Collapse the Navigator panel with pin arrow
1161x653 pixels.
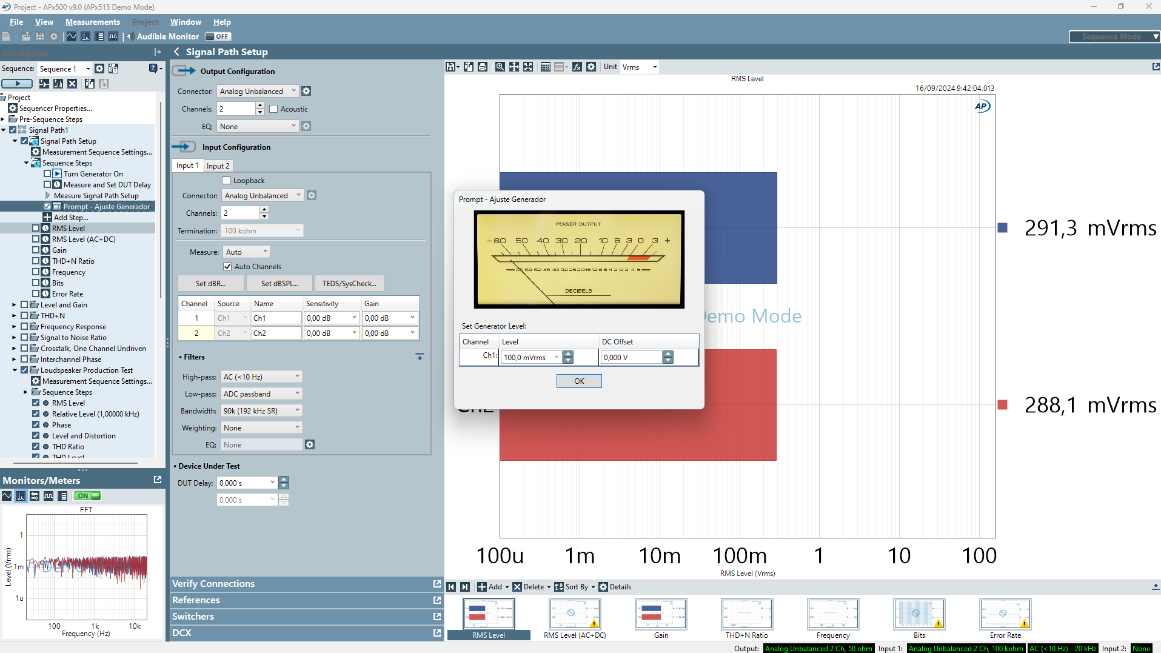[x=158, y=52]
